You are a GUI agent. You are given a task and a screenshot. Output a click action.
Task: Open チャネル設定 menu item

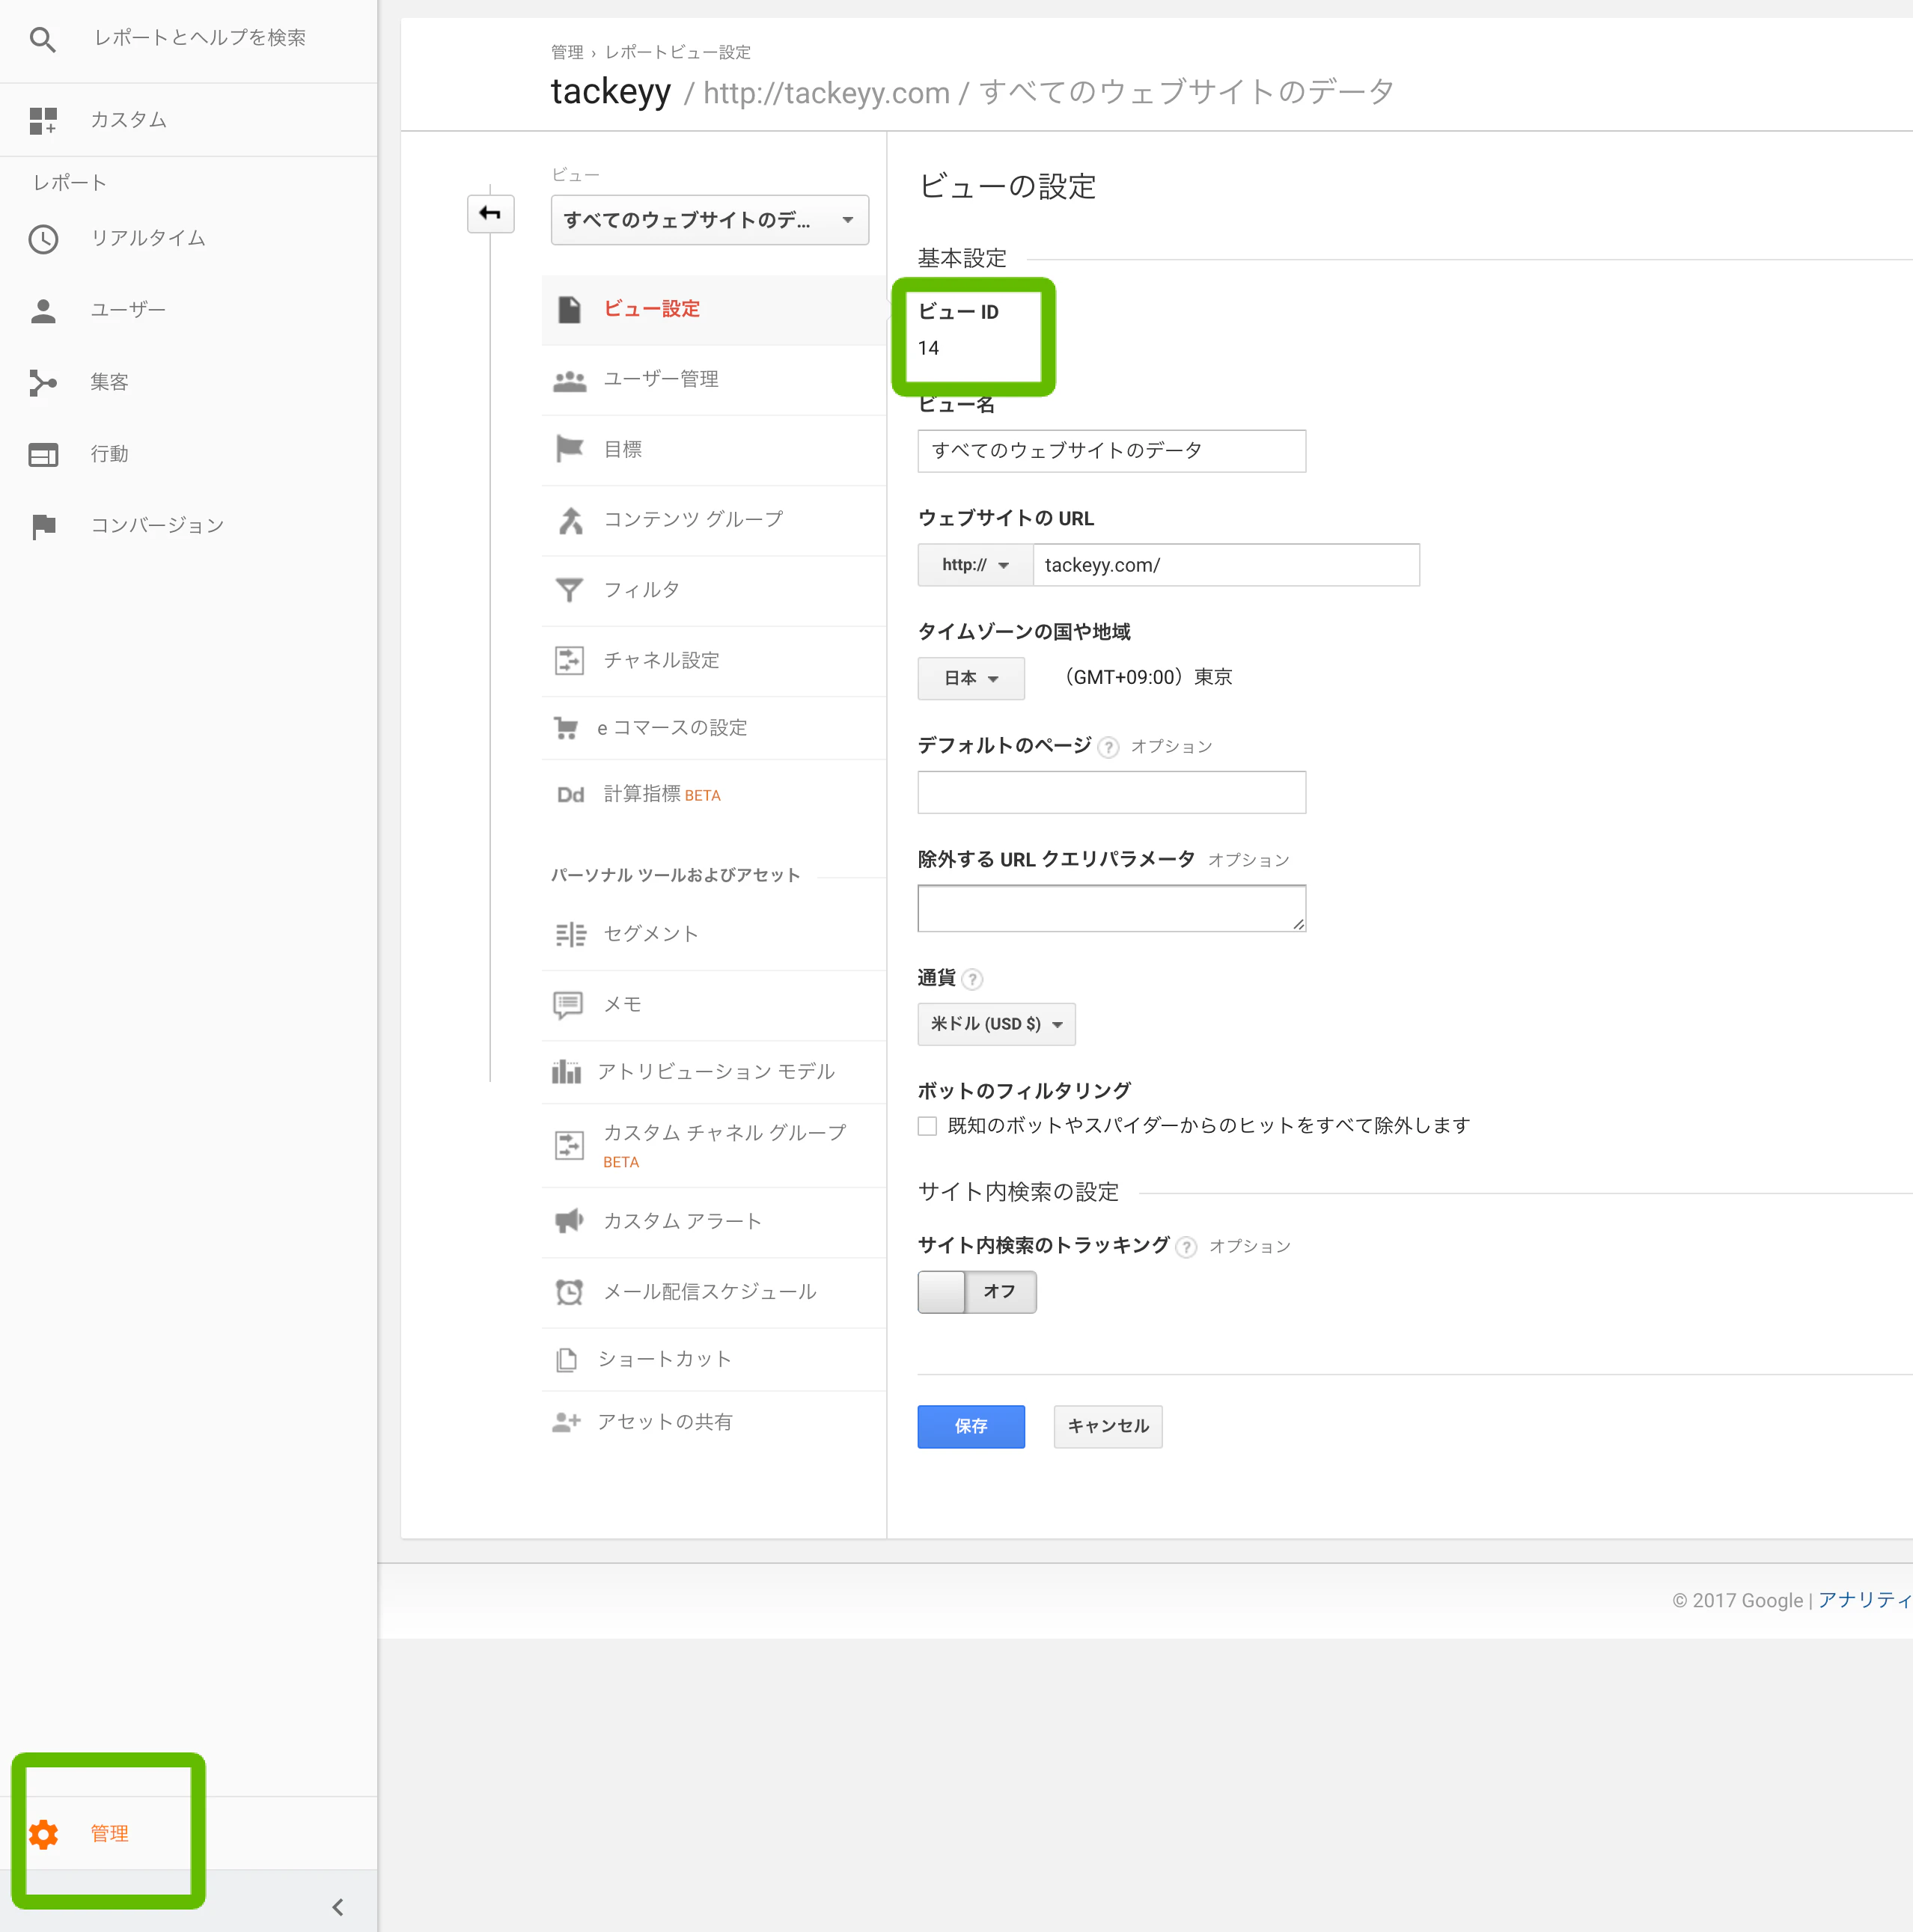pos(713,661)
